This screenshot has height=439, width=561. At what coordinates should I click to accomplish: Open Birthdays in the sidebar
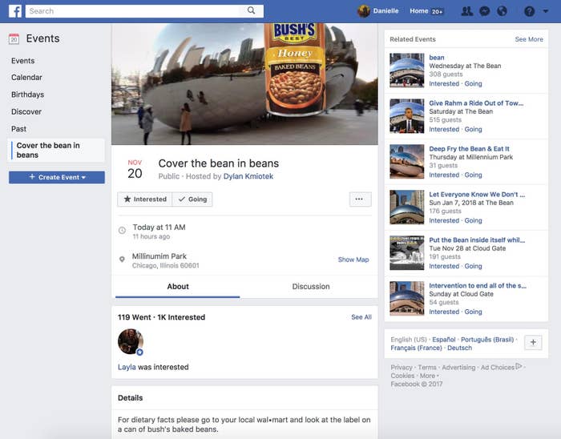pos(27,95)
